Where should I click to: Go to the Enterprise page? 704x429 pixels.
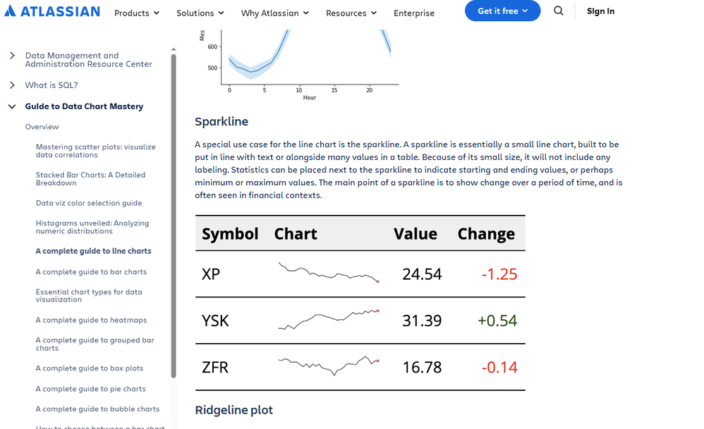tap(414, 13)
